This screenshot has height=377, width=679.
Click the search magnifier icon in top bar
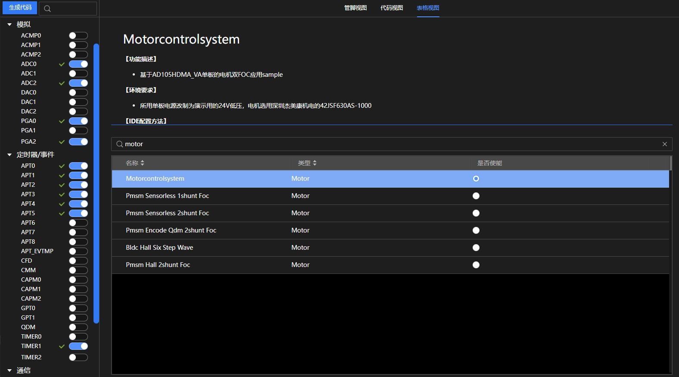click(x=47, y=9)
